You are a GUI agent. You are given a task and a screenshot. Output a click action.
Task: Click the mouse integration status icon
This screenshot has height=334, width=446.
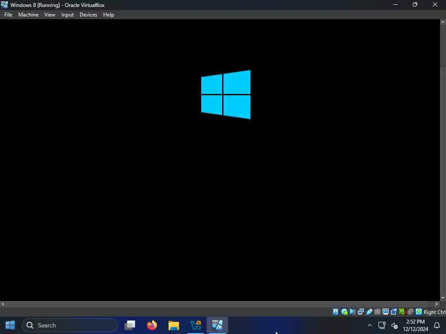click(410, 312)
